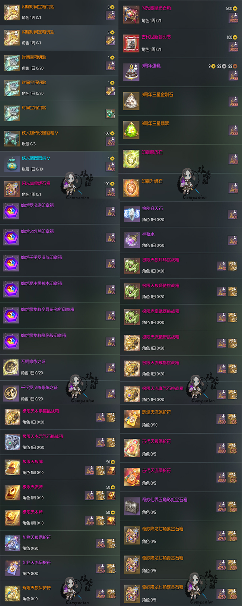
Task: Click the 古代天狼保护符 charm icon
Action: (132, 448)
